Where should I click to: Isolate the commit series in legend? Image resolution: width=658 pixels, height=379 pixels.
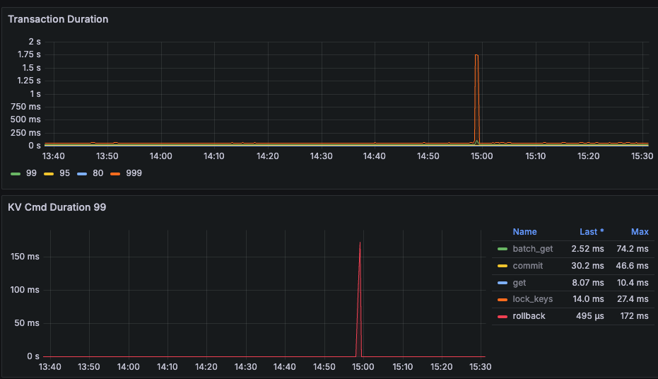(x=527, y=266)
